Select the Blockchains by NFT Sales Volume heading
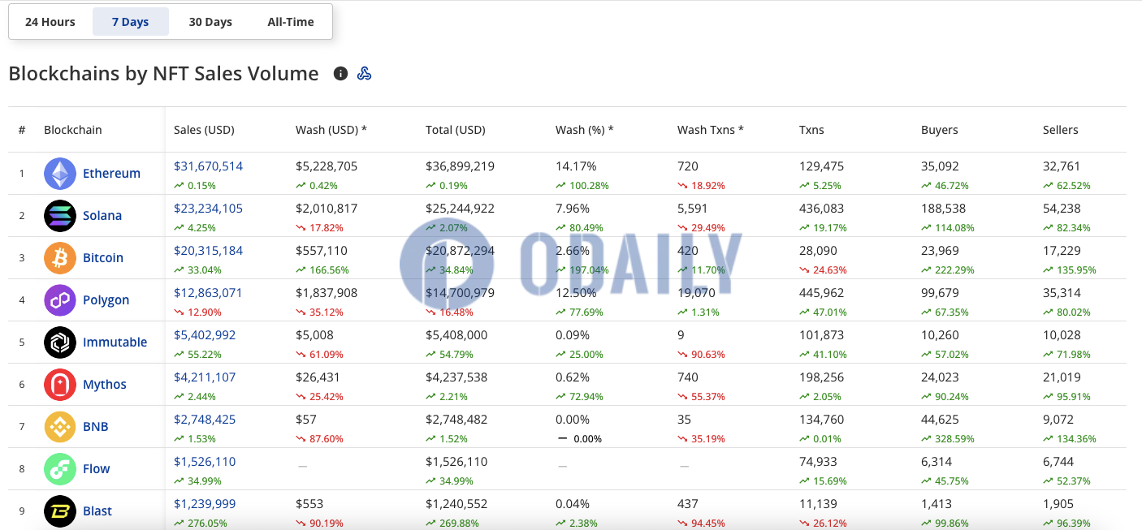The width and height of the screenshot is (1142, 530). 163,74
